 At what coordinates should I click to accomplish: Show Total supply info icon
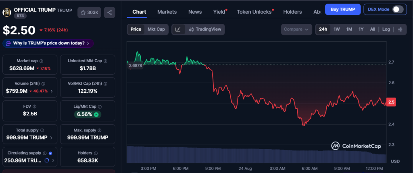[42, 130]
